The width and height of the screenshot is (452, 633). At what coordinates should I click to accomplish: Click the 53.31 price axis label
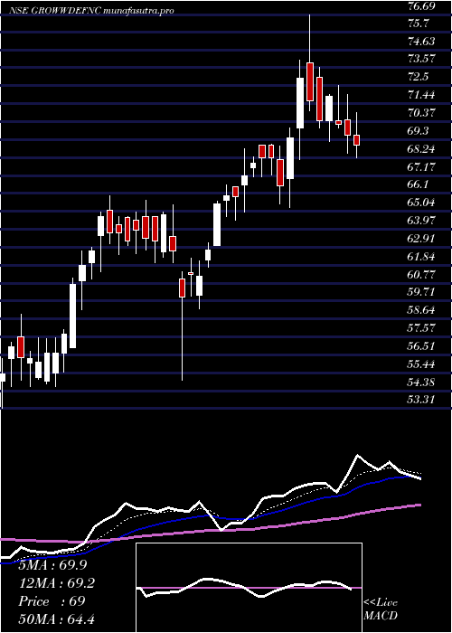pos(422,400)
